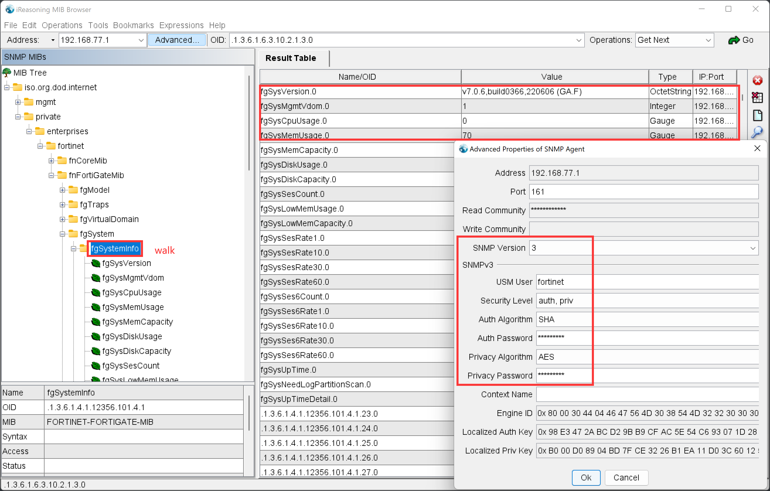Click the blank document icon in sidebar
This screenshot has height=491, width=770.
tap(757, 115)
